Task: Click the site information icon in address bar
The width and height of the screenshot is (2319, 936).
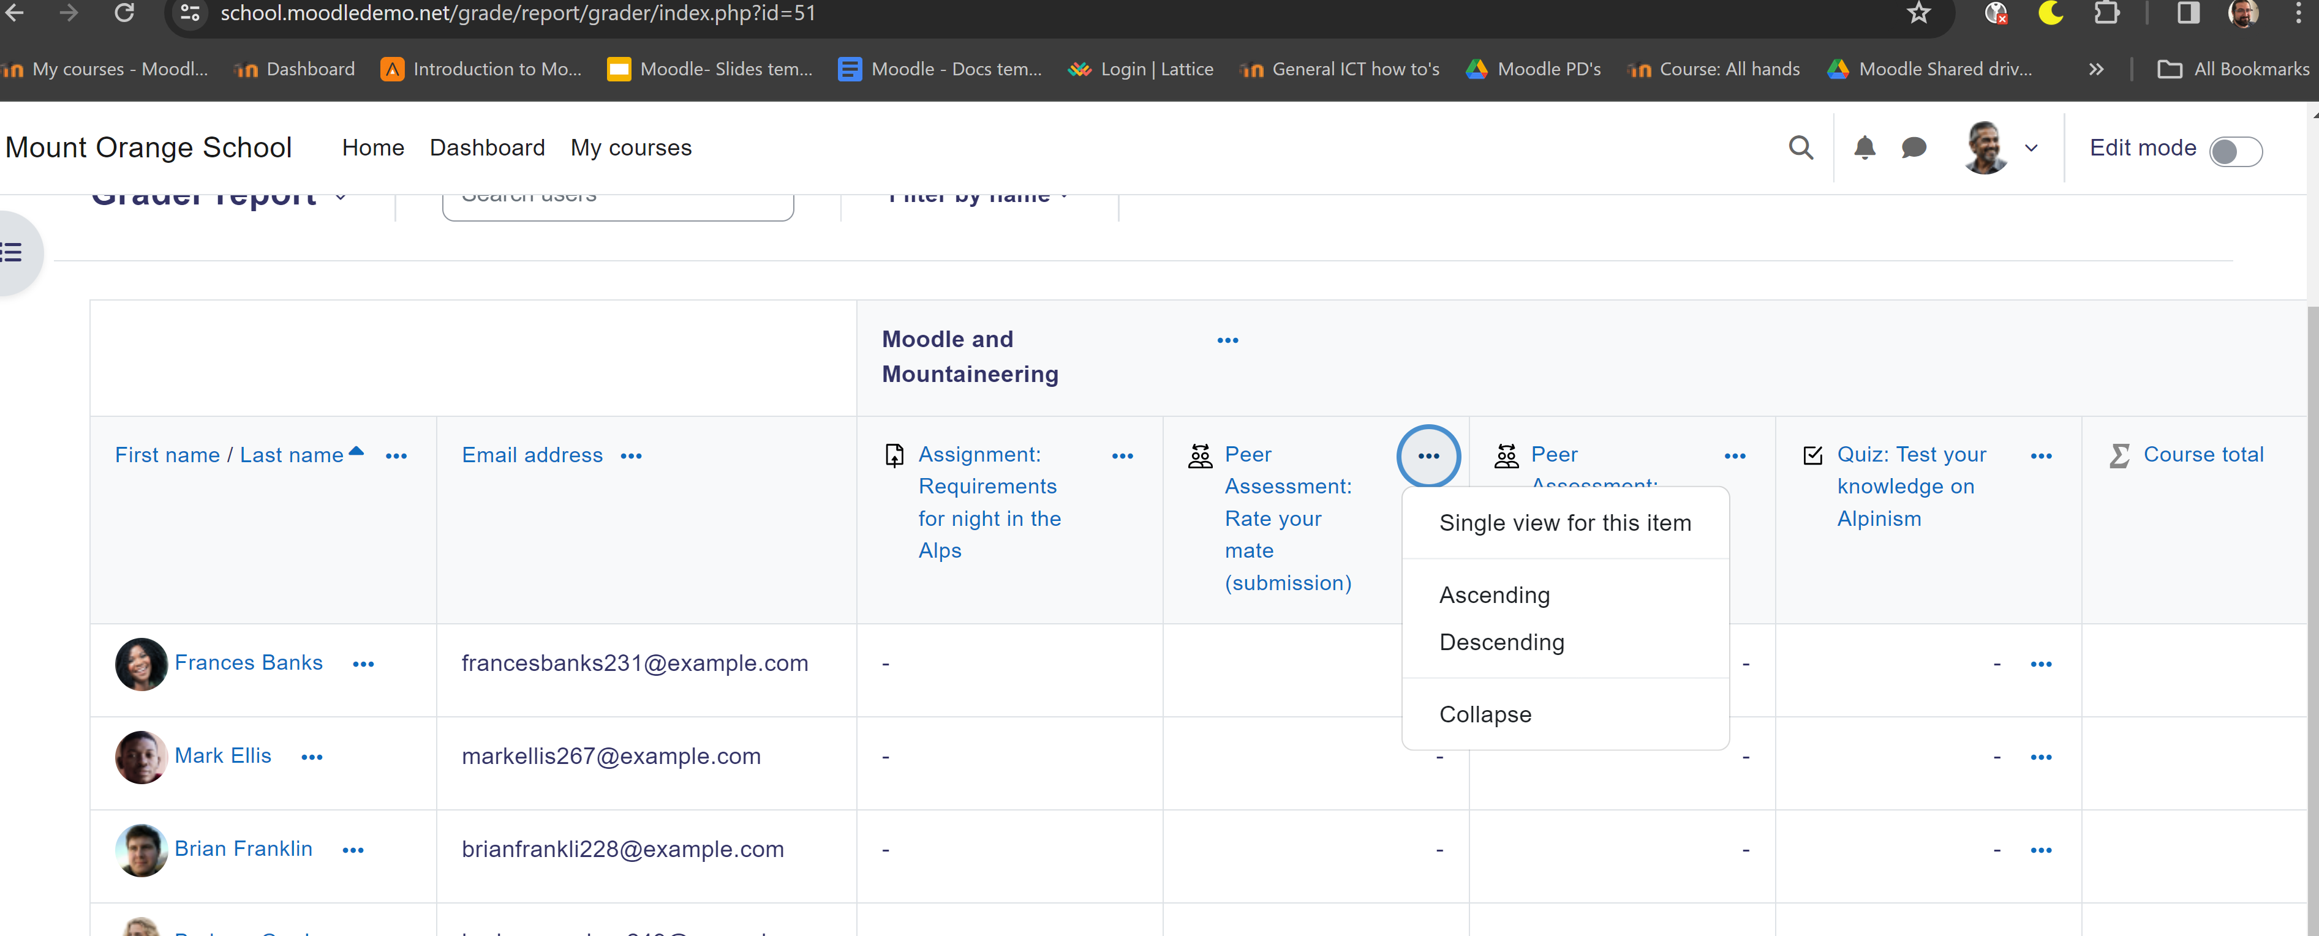Action: tap(190, 13)
